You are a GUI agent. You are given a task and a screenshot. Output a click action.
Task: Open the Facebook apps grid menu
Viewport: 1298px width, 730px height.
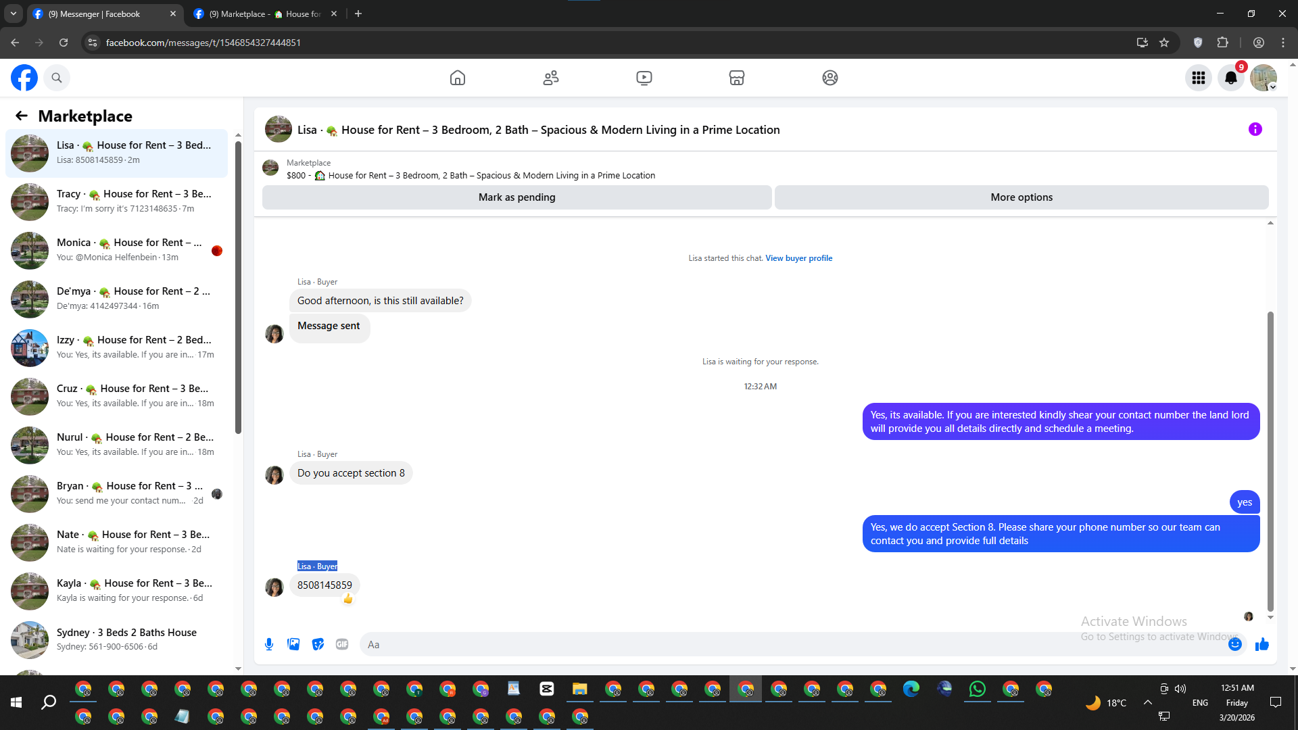(x=1198, y=78)
